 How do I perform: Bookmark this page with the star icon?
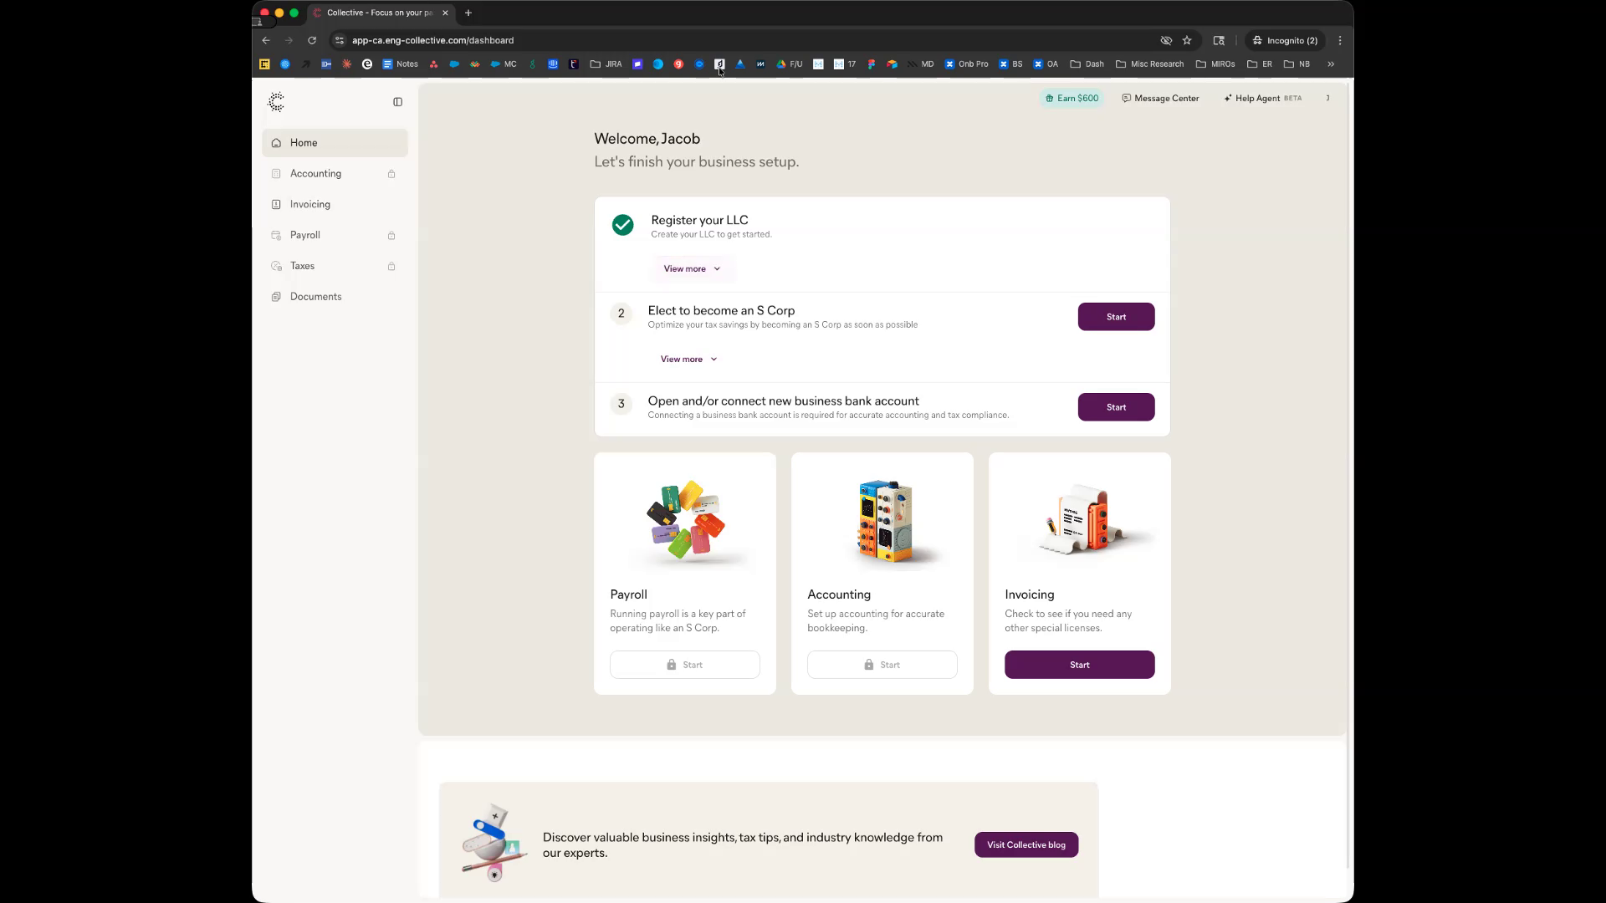coord(1187,40)
